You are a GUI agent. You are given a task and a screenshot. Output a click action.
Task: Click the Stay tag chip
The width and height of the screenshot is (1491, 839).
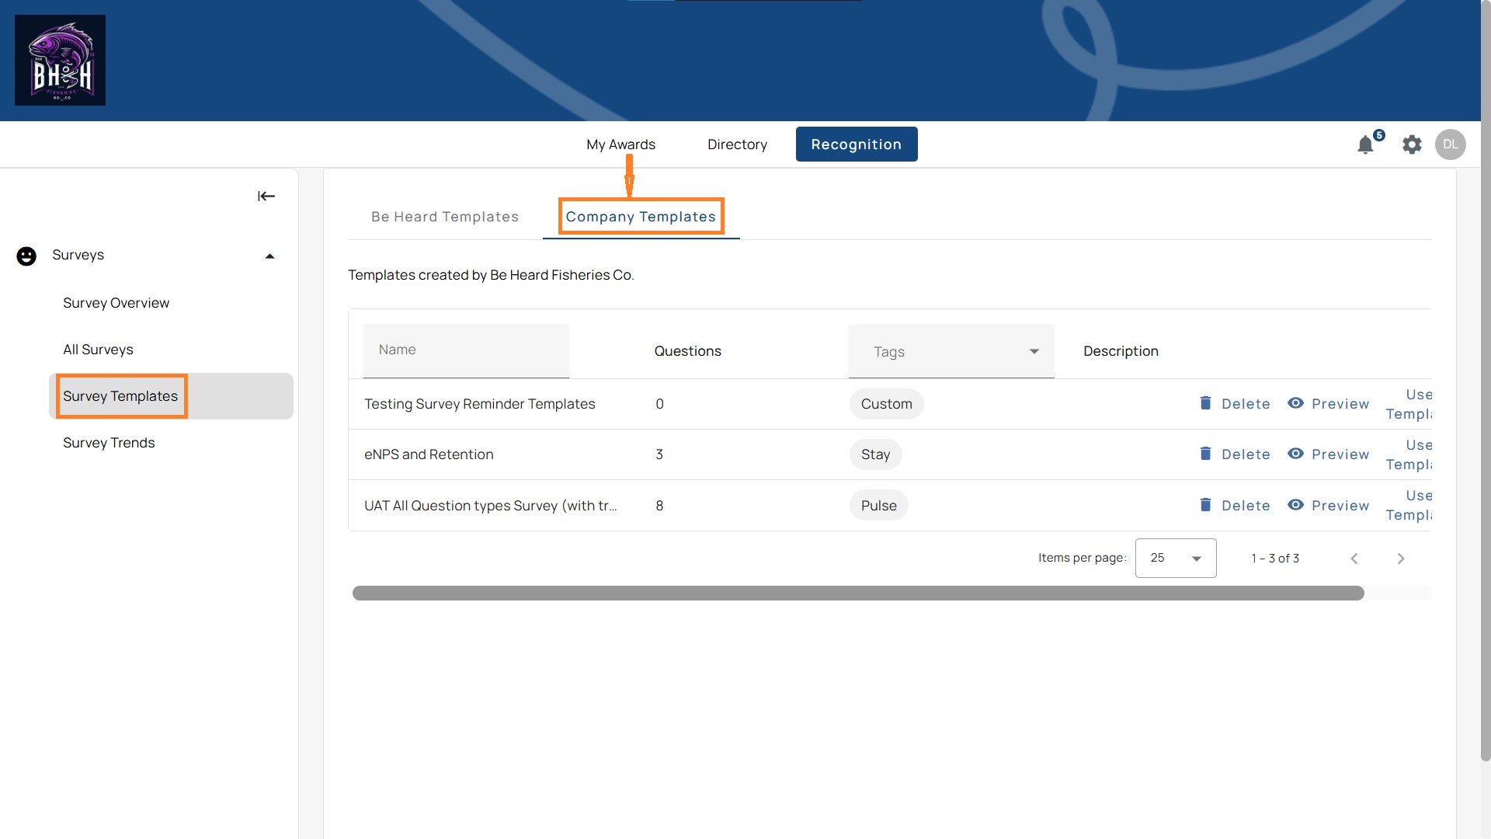point(875,454)
